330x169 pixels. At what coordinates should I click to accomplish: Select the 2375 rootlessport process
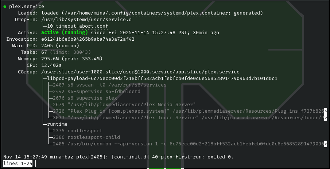click(78, 130)
